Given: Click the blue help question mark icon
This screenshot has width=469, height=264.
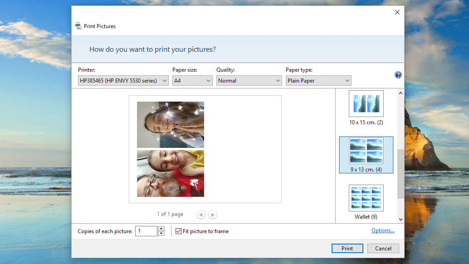Looking at the screenshot, I should coord(398,75).
